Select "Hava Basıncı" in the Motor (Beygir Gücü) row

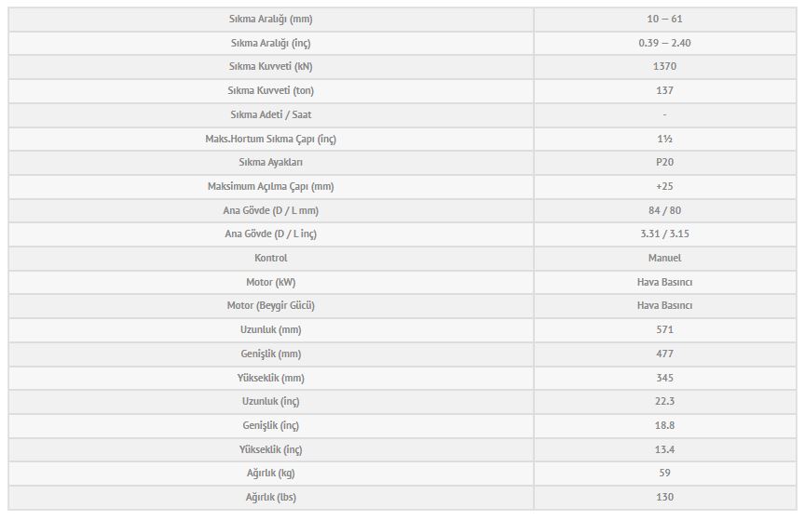pos(664,306)
